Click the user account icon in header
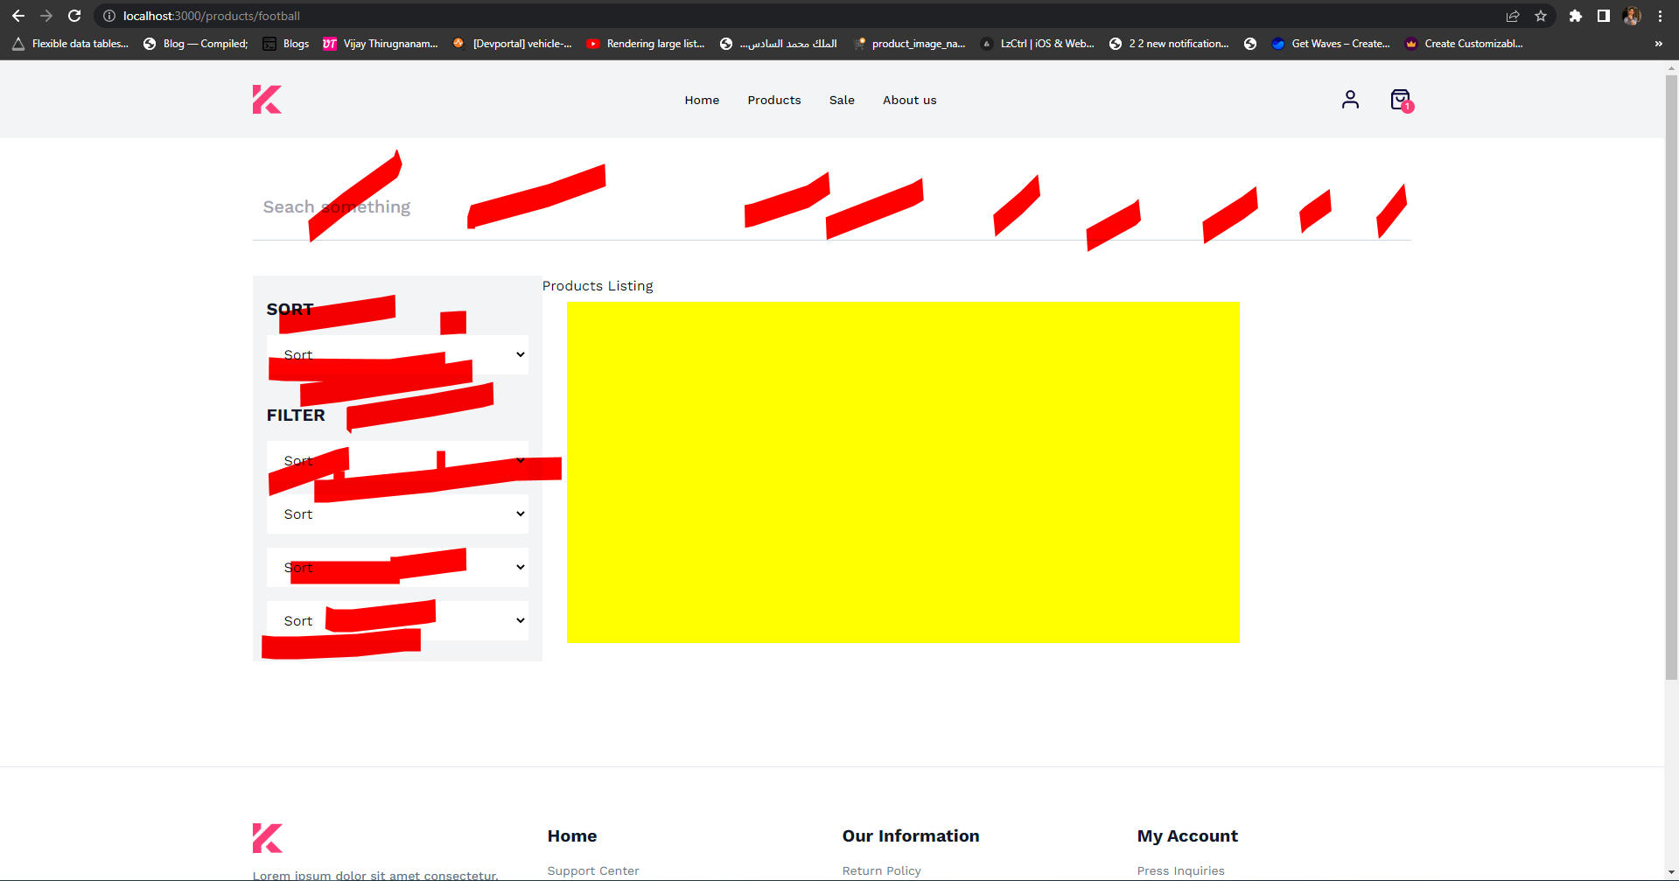The image size is (1679, 881). [1350, 99]
